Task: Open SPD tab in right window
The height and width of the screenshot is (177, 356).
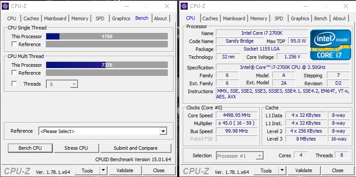Action: click(x=279, y=18)
